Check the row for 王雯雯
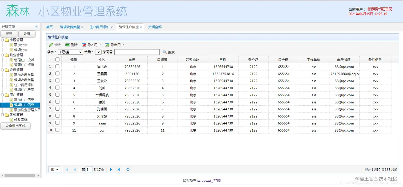The height and width of the screenshot is (187, 403). pos(57,73)
